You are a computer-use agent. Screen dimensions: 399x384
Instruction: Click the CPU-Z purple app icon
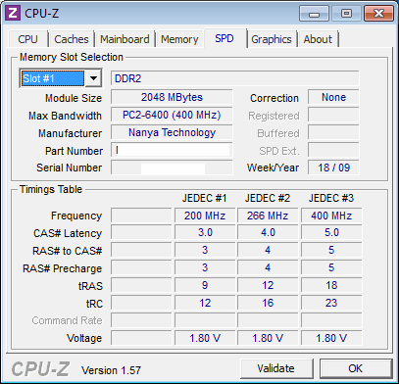[x=13, y=14]
